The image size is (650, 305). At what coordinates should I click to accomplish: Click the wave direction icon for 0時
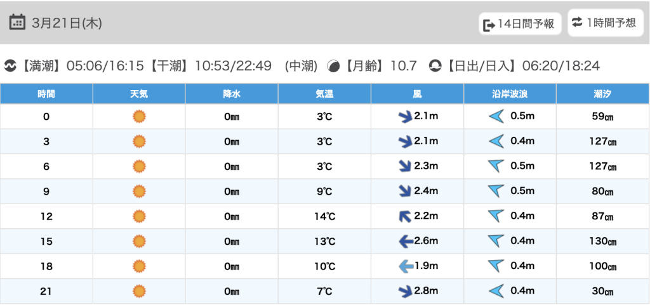point(496,117)
